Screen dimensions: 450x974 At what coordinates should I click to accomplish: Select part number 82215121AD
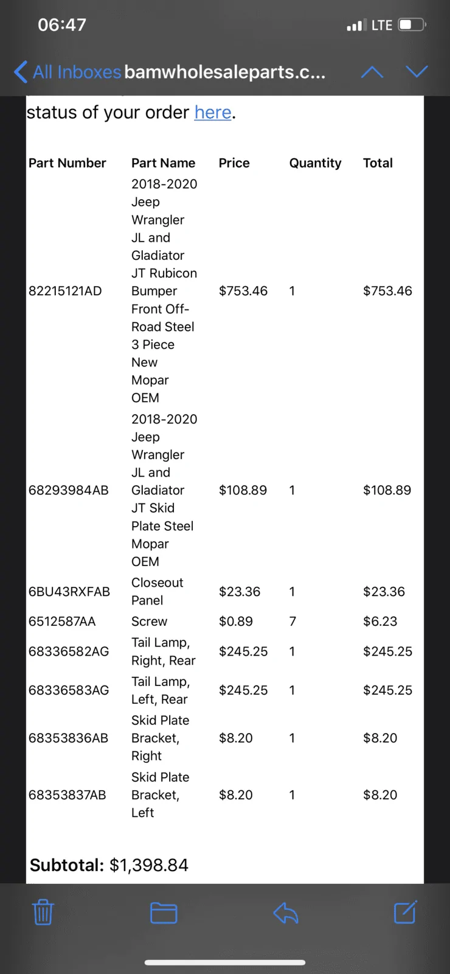click(65, 291)
